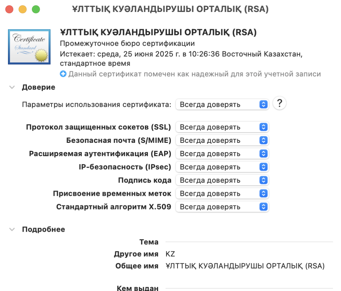Image resolution: width=341 pixels, height=291 pixels.
Task: Click the Присвоение временных меток label
Action: (112, 193)
